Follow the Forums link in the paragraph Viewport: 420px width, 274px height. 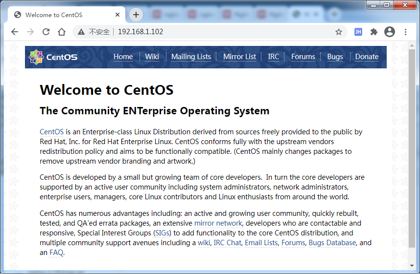pyautogui.click(x=293, y=243)
